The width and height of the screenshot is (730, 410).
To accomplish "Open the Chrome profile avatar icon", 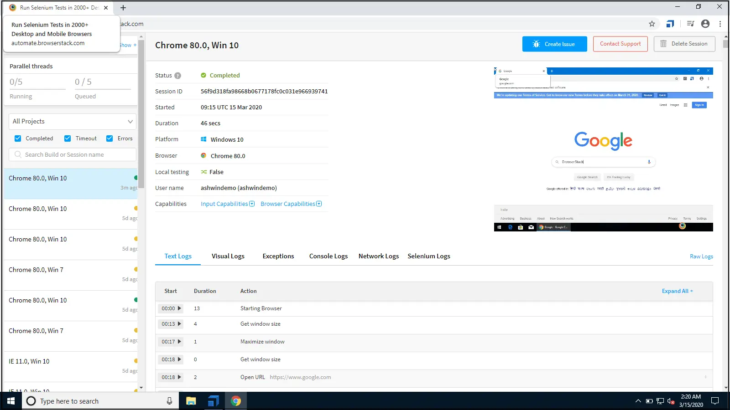I will 705,24.
